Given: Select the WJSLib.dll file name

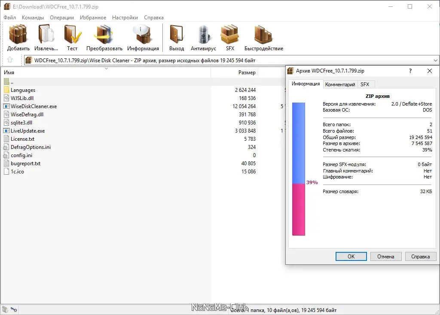Looking at the screenshot, I should [x=22, y=98].
